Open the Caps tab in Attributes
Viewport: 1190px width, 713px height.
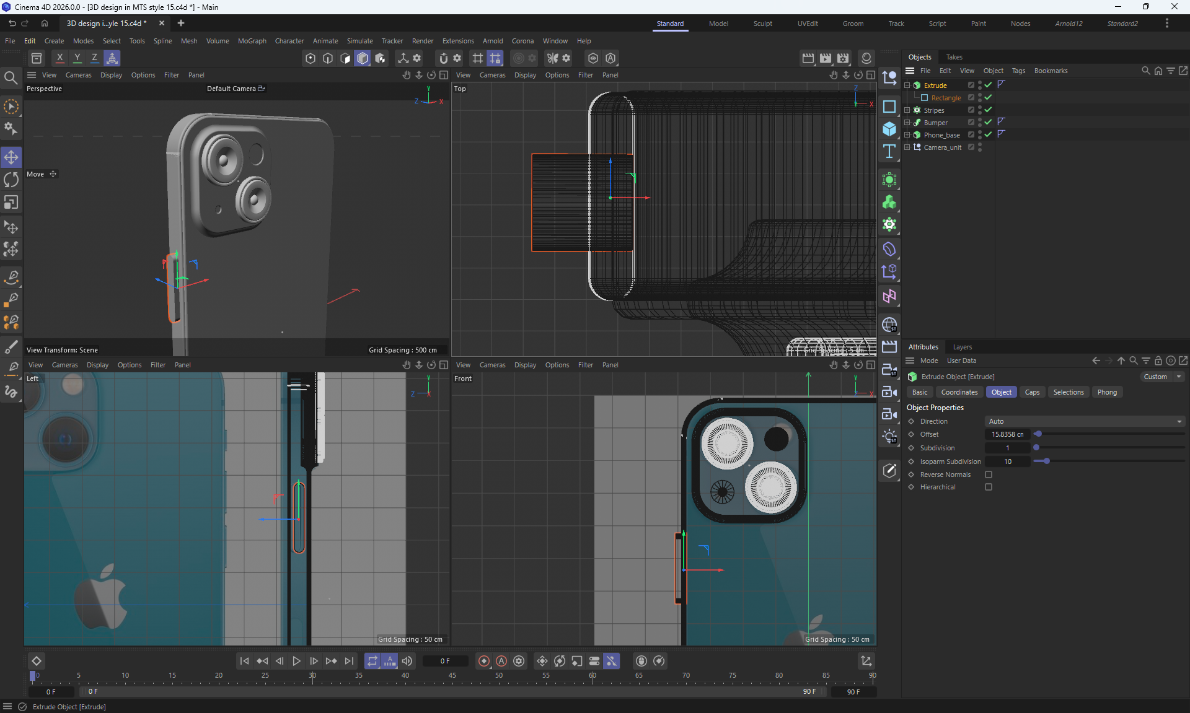click(1032, 392)
